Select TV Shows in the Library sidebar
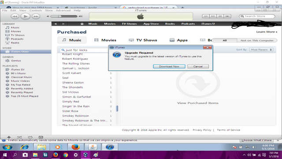 (18, 35)
